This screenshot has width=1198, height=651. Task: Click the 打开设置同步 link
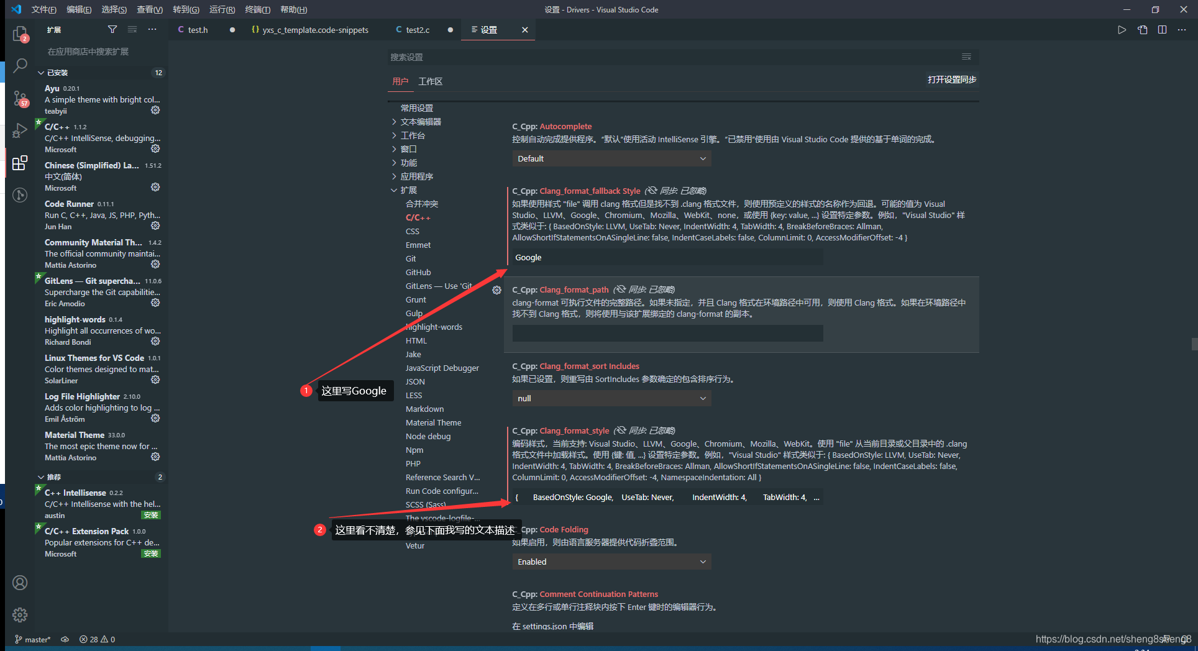click(951, 80)
